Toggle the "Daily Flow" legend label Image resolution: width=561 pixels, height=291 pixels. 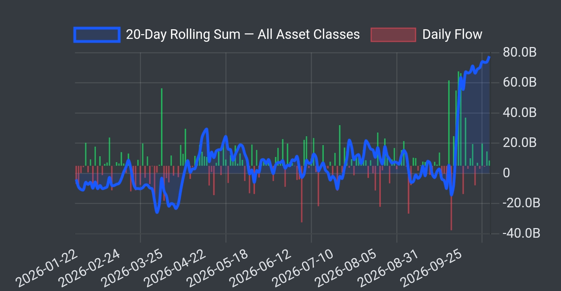coord(452,34)
